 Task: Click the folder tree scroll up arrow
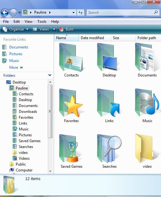(50, 82)
